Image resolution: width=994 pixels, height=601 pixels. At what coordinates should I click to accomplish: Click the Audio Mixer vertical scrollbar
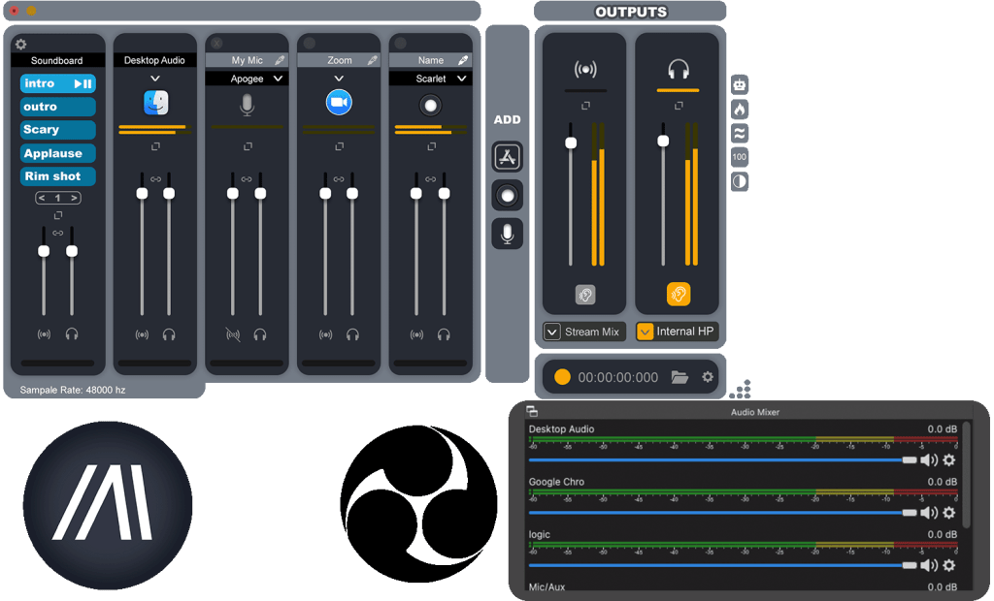966,475
